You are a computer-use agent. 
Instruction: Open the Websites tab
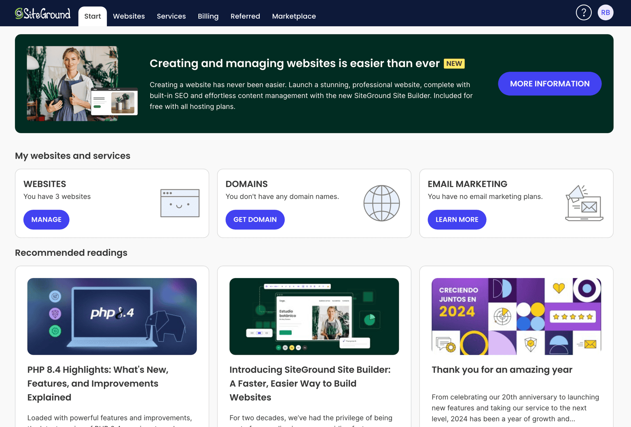click(129, 16)
